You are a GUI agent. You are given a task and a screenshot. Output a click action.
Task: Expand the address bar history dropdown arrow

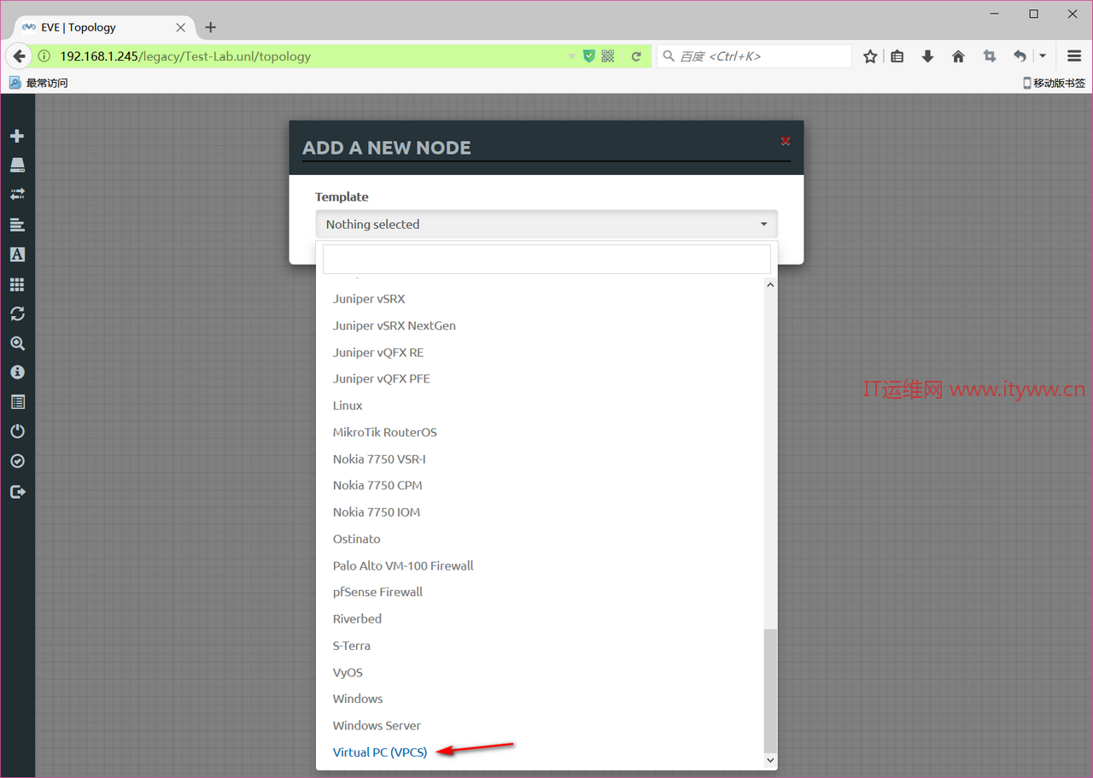pos(572,56)
